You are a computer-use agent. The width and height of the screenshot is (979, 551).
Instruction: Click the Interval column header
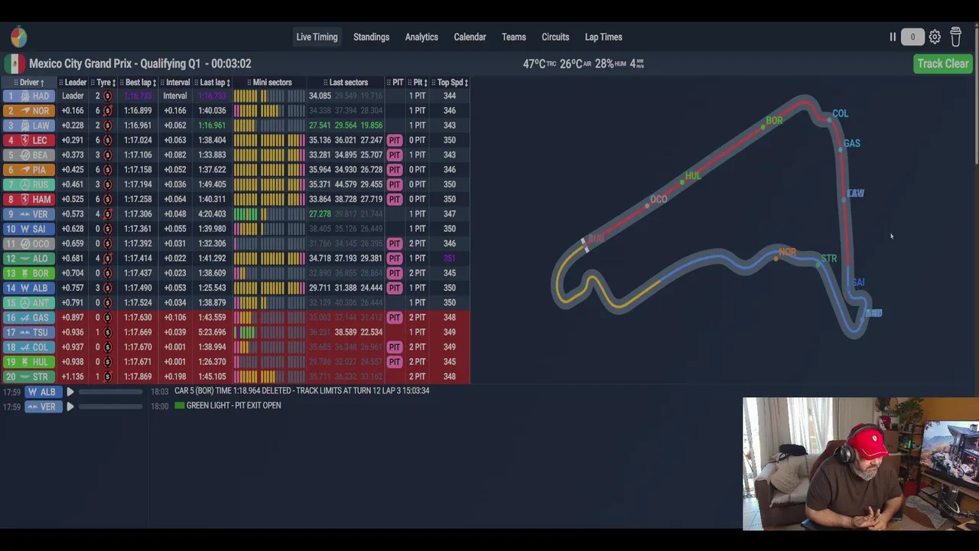[x=175, y=82]
